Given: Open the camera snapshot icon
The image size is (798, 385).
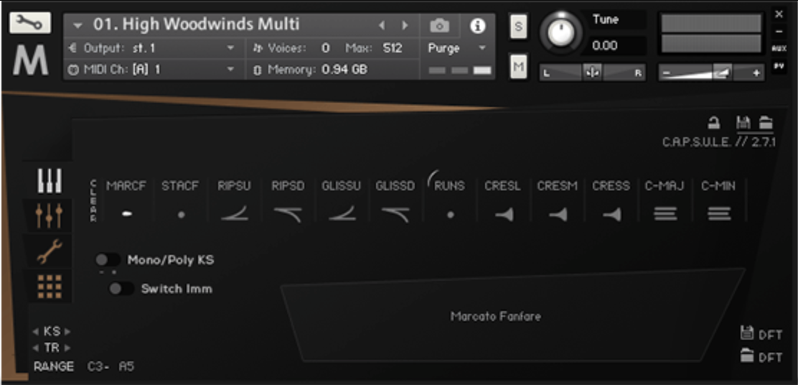Looking at the screenshot, I should [x=439, y=26].
